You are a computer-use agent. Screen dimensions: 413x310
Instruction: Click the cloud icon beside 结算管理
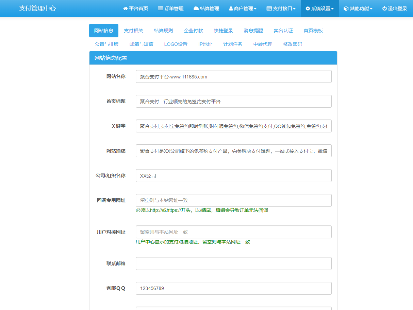click(196, 8)
